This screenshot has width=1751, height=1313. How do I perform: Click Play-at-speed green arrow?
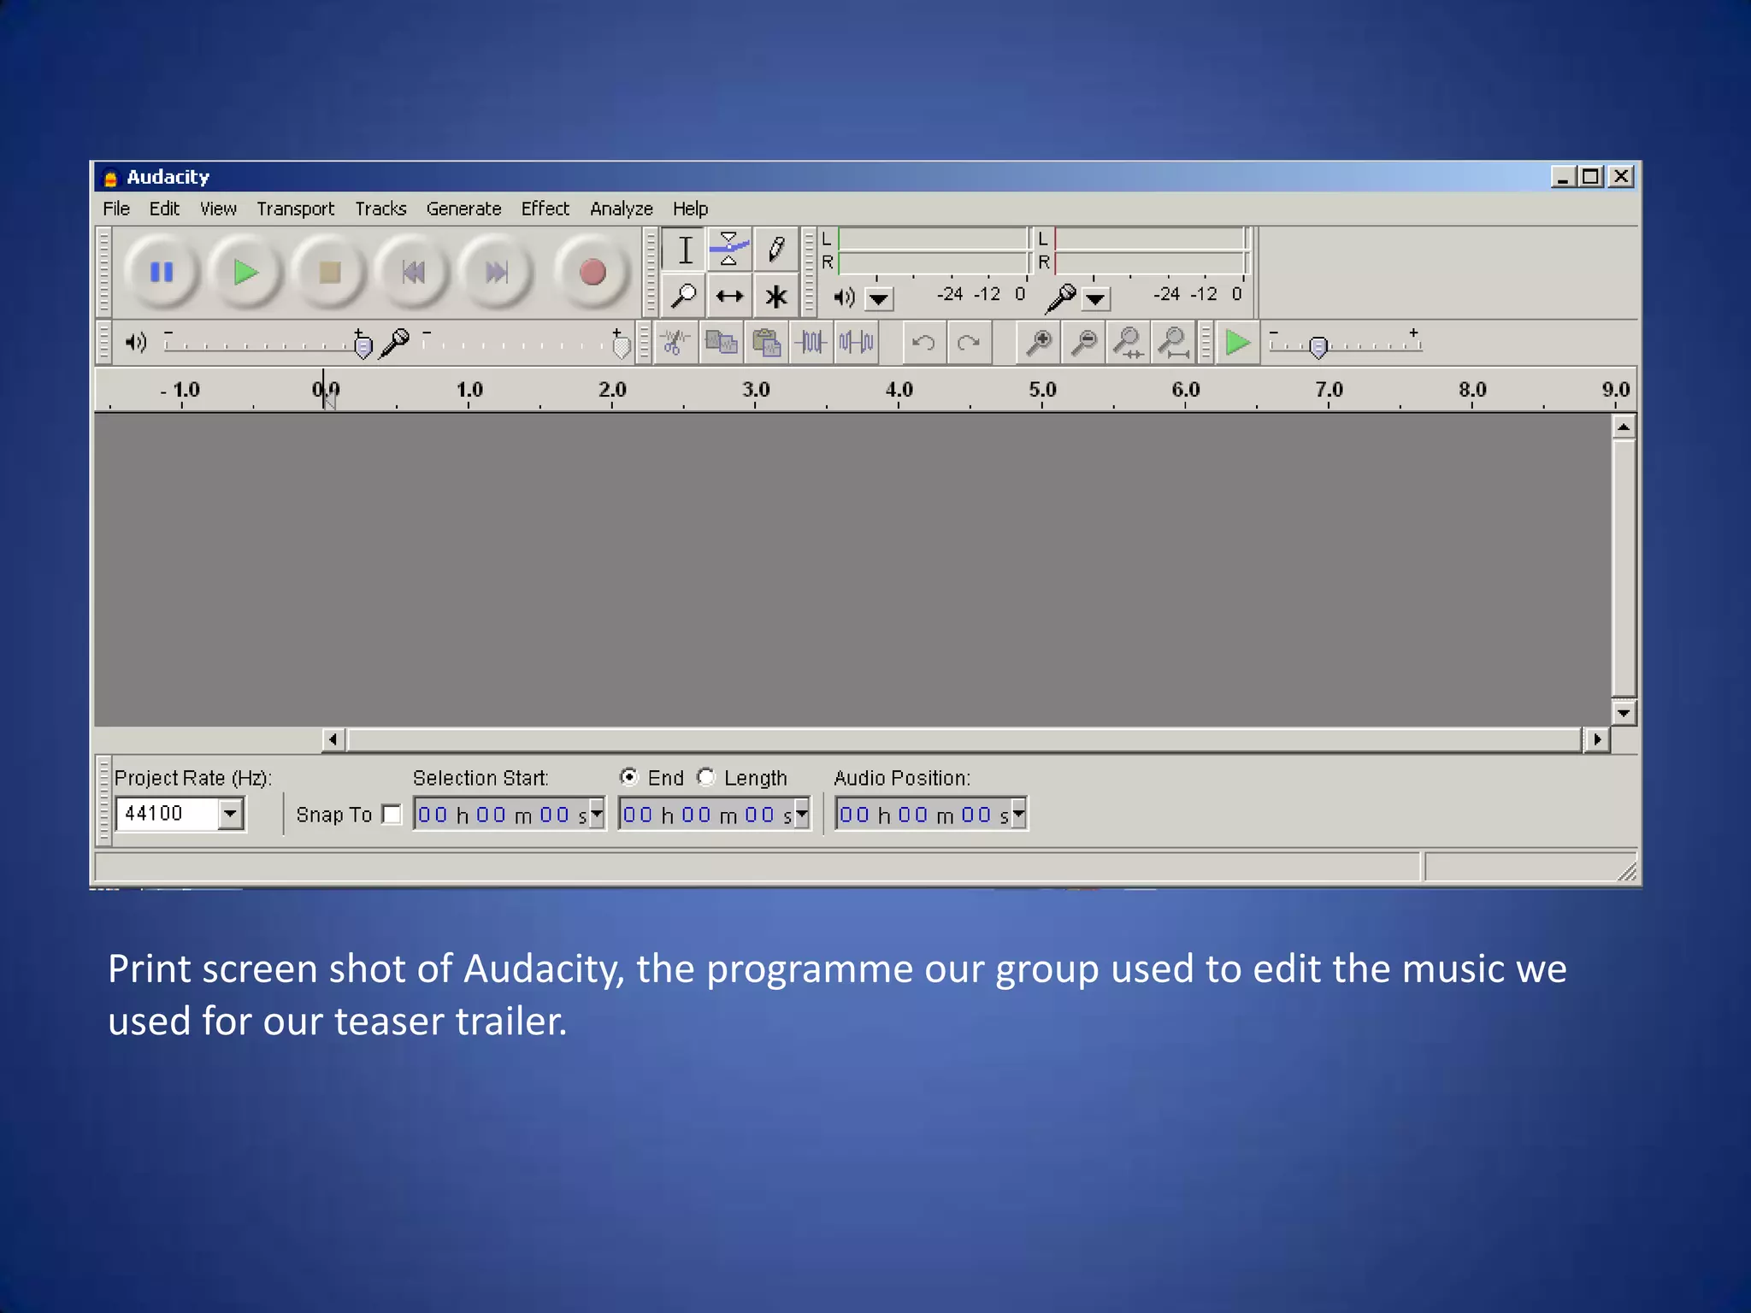tap(1237, 343)
